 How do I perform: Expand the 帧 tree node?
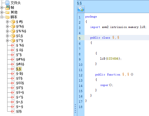(x=2, y=7)
